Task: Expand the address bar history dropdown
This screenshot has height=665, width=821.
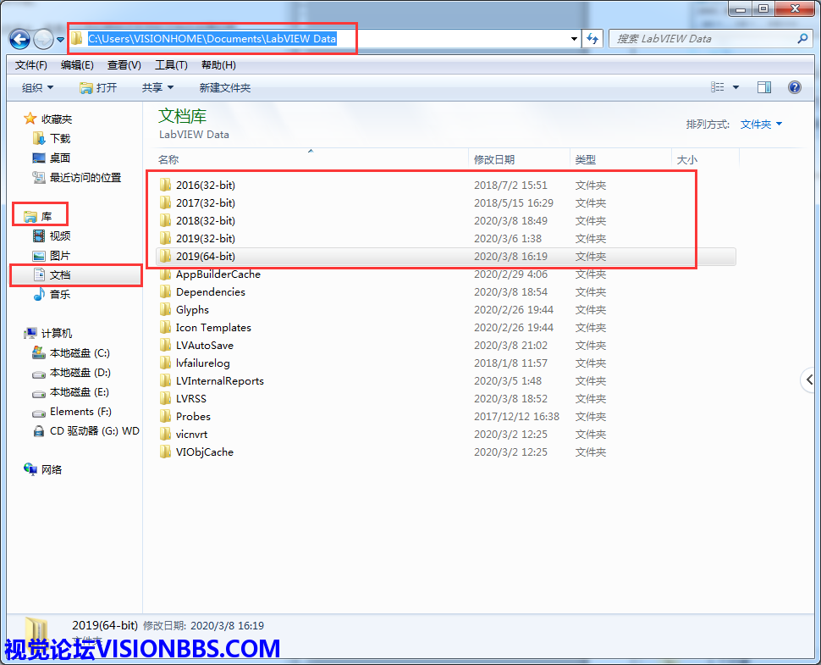Action: point(575,39)
